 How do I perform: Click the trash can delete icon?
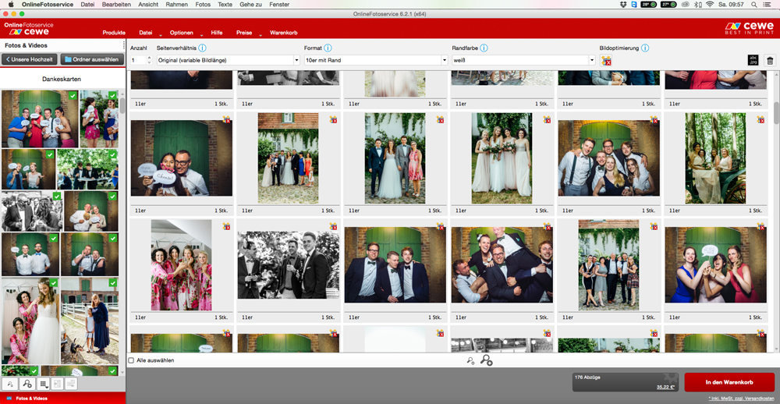point(770,61)
